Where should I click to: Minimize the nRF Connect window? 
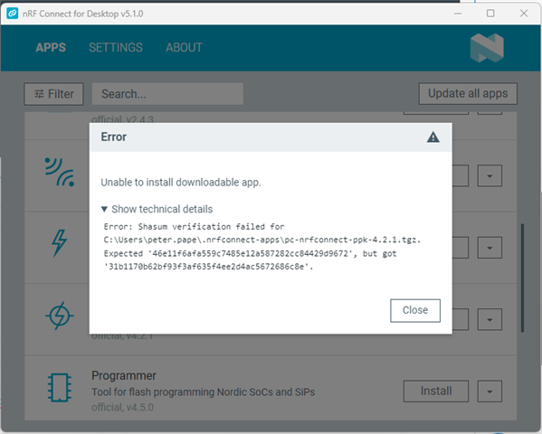pyautogui.click(x=458, y=14)
